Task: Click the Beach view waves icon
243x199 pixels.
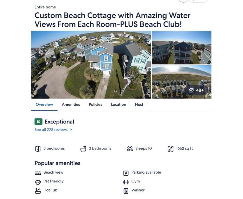Action: 38,173
